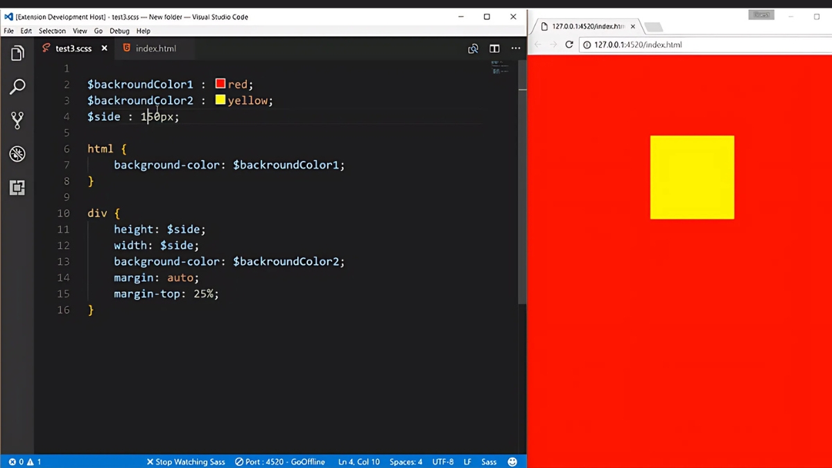Click the Open Changes icon in editor toolbar
Viewport: 832px width, 468px height.
473,49
